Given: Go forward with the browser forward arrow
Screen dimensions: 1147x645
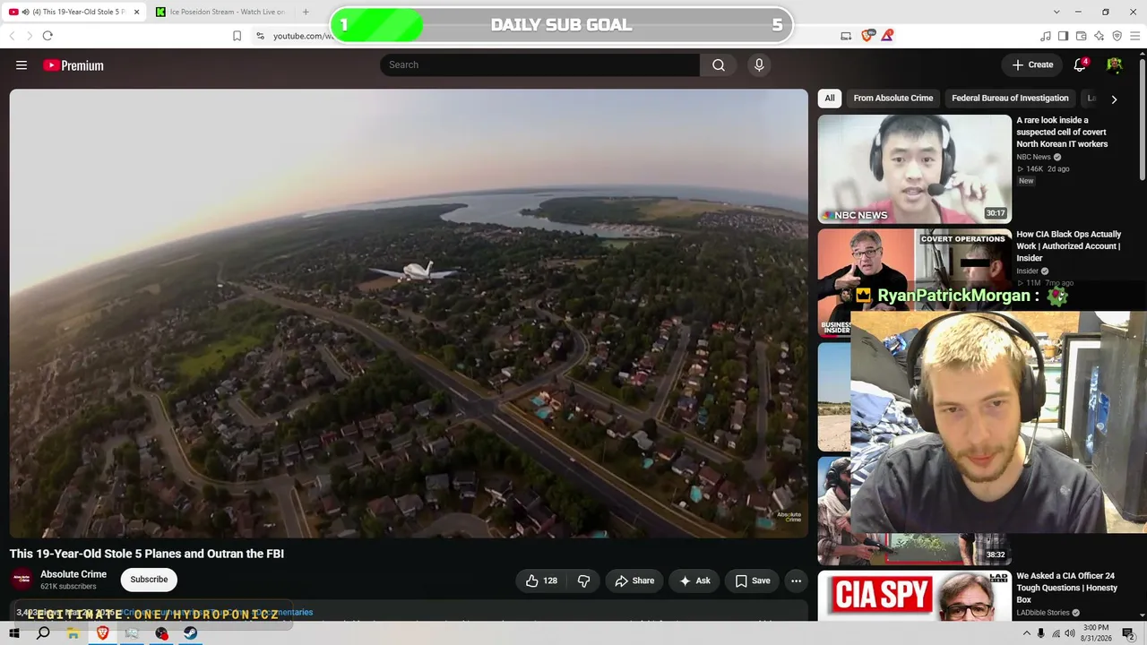Looking at the screenshot, I should coord(29,36).
